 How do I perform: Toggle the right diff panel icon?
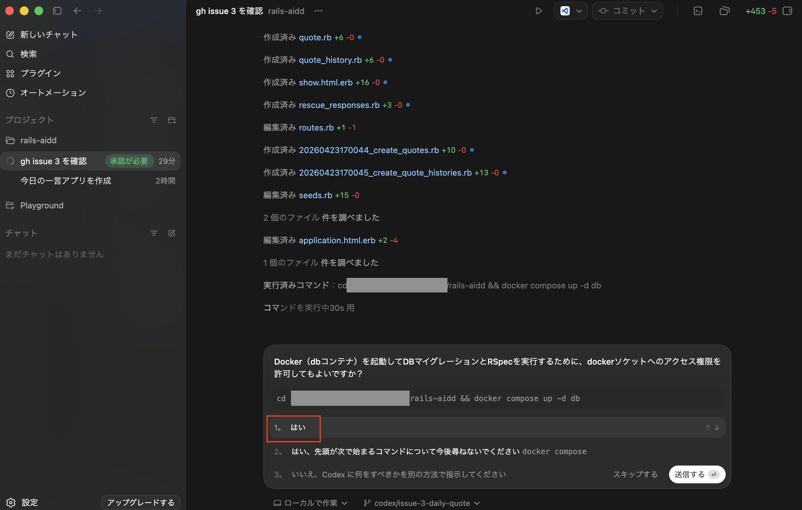787,11
